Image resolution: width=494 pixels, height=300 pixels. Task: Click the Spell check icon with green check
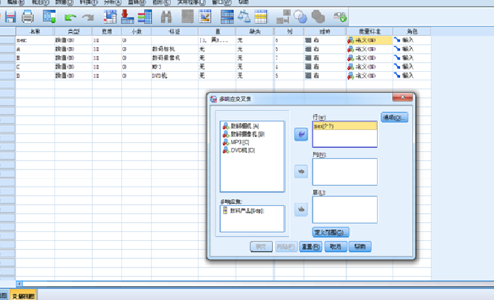coord(340,17)
